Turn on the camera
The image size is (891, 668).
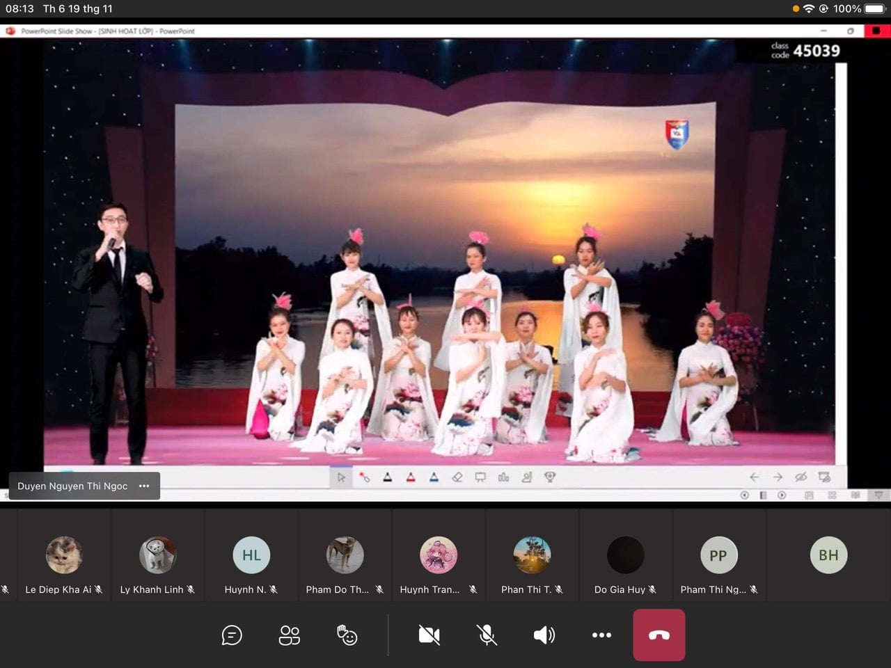point(429,635)
